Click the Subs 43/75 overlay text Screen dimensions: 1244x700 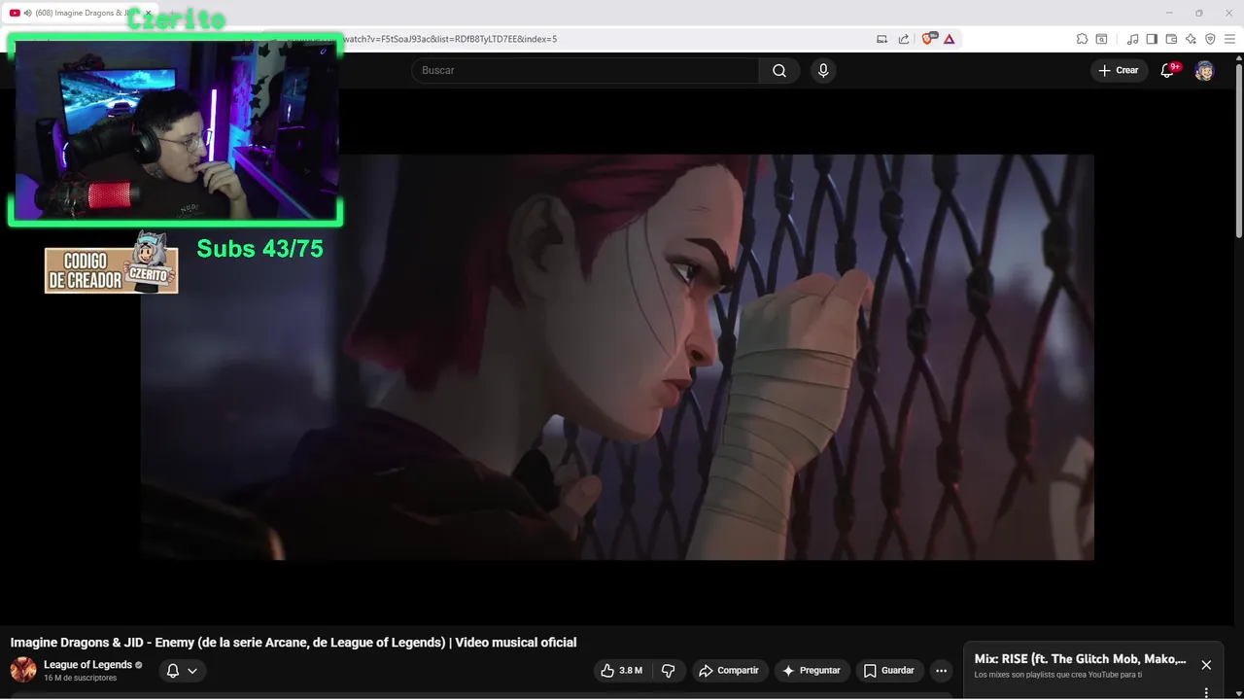(x=259, y=249)
